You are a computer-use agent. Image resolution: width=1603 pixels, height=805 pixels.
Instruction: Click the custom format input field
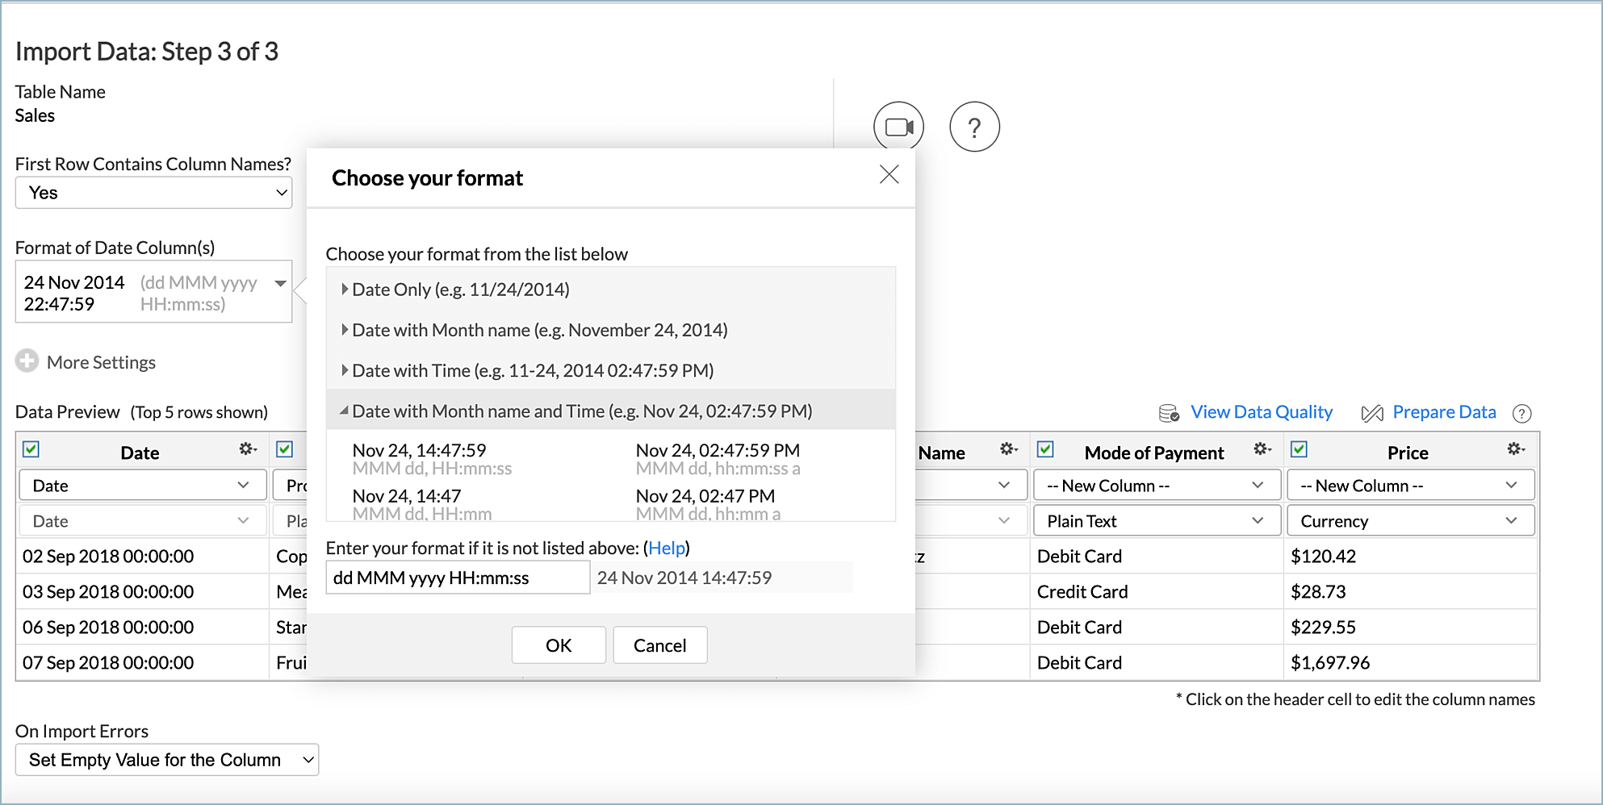[456, 577]
